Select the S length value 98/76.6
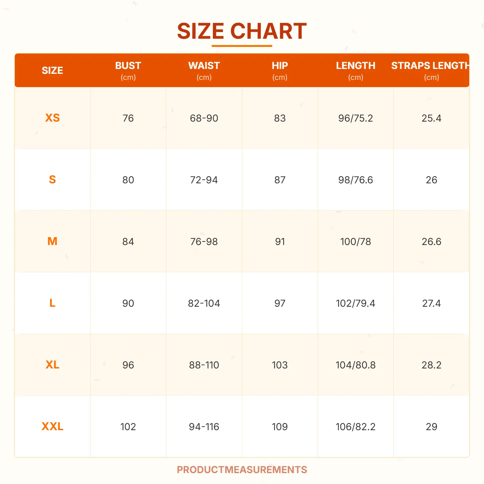 355,180
